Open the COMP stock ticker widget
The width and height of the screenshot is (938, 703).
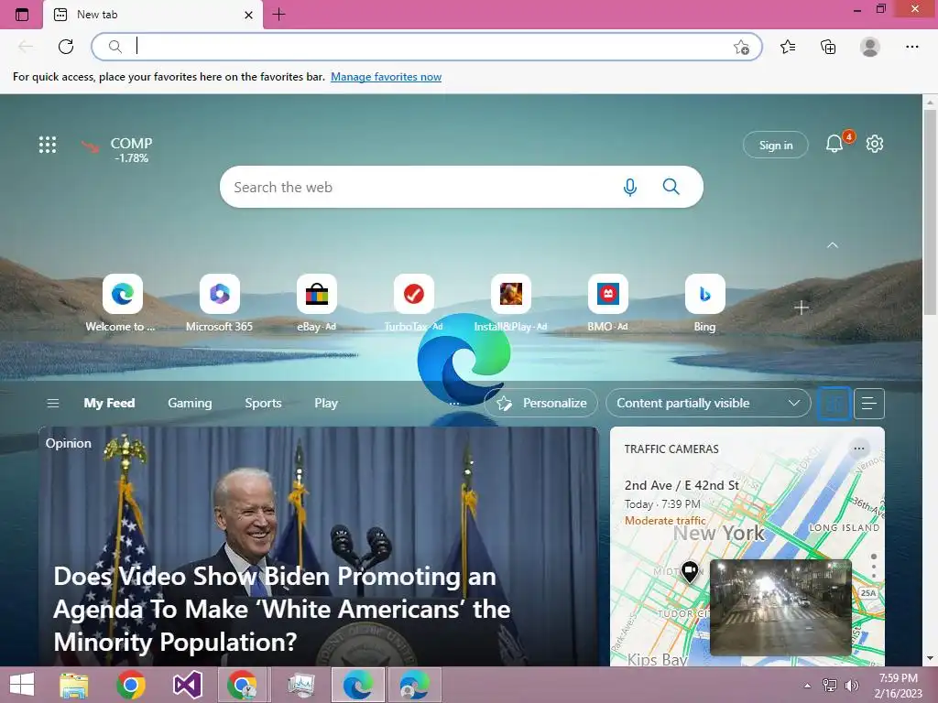117,149
